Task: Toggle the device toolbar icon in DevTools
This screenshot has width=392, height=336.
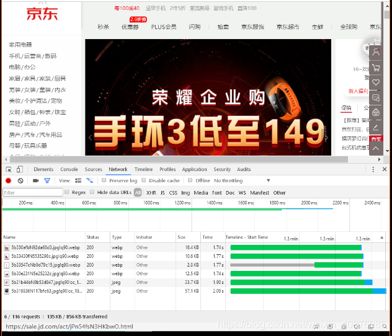Action: [19, 169]
